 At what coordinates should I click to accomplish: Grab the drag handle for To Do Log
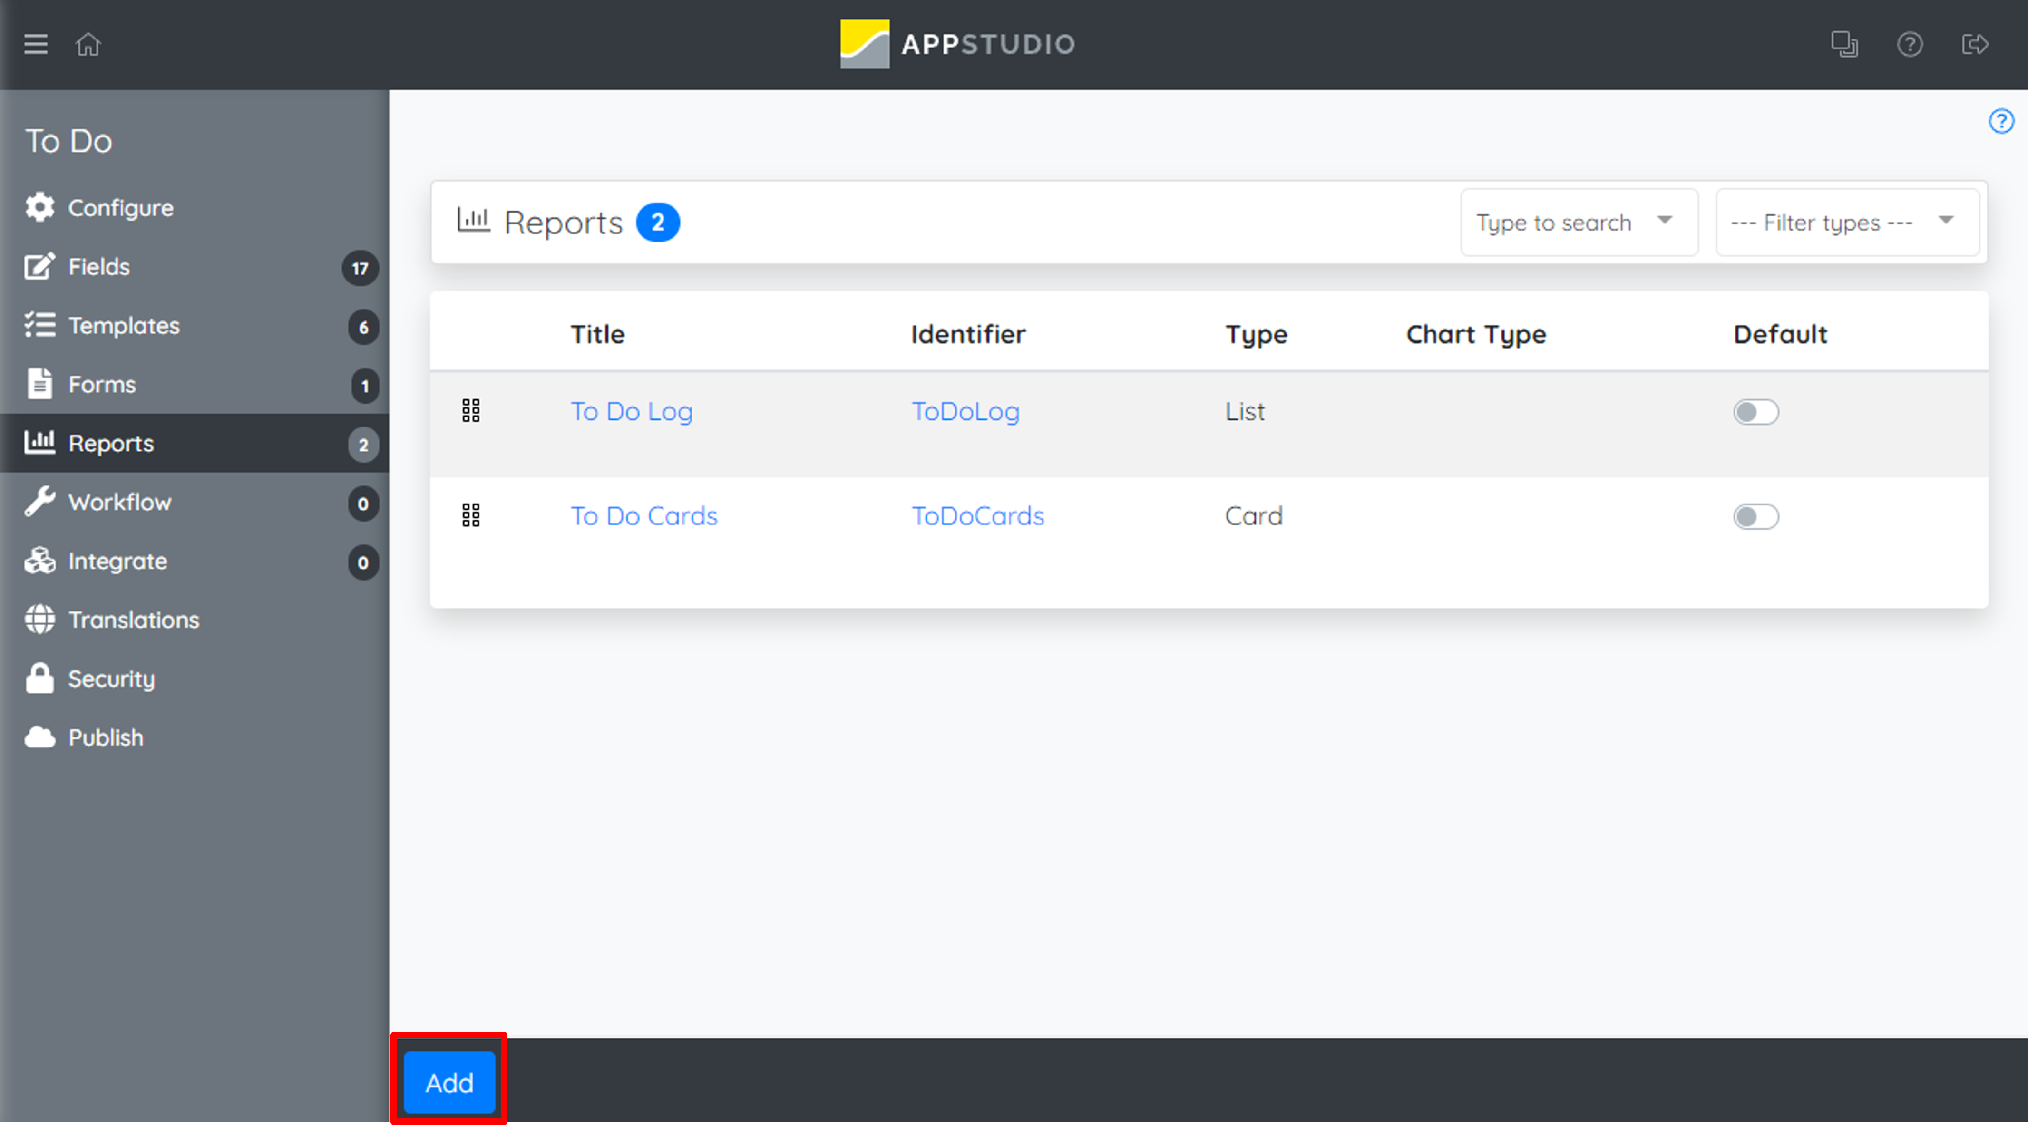[x=471, y=411]
